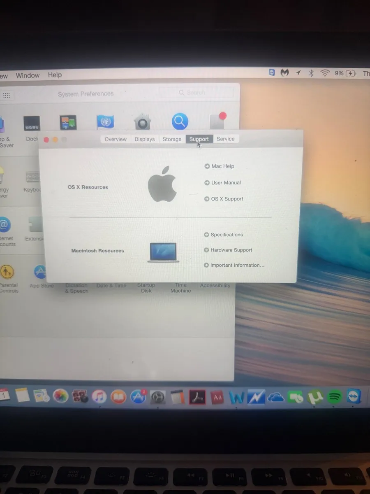Click Show All grid button in System Preferences

click(x=7, y=95)
